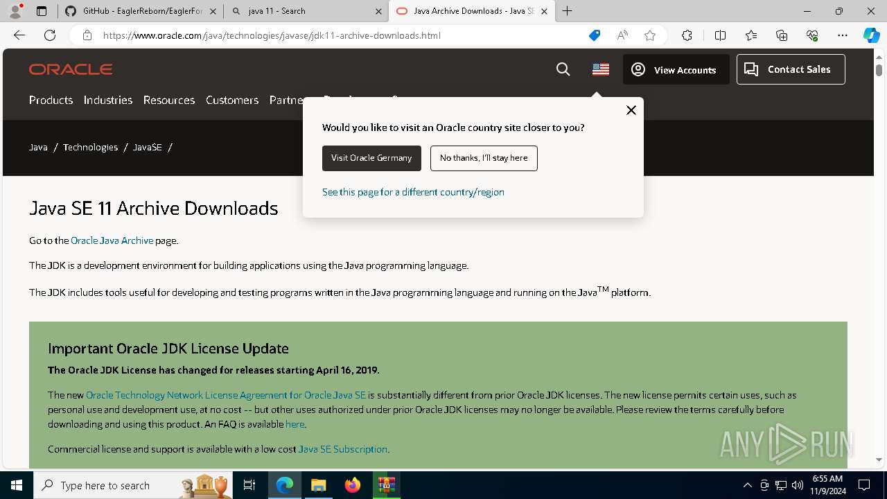
Task: Open taskbar clock showing 6:55 AM
Action: tap(827, 485)
